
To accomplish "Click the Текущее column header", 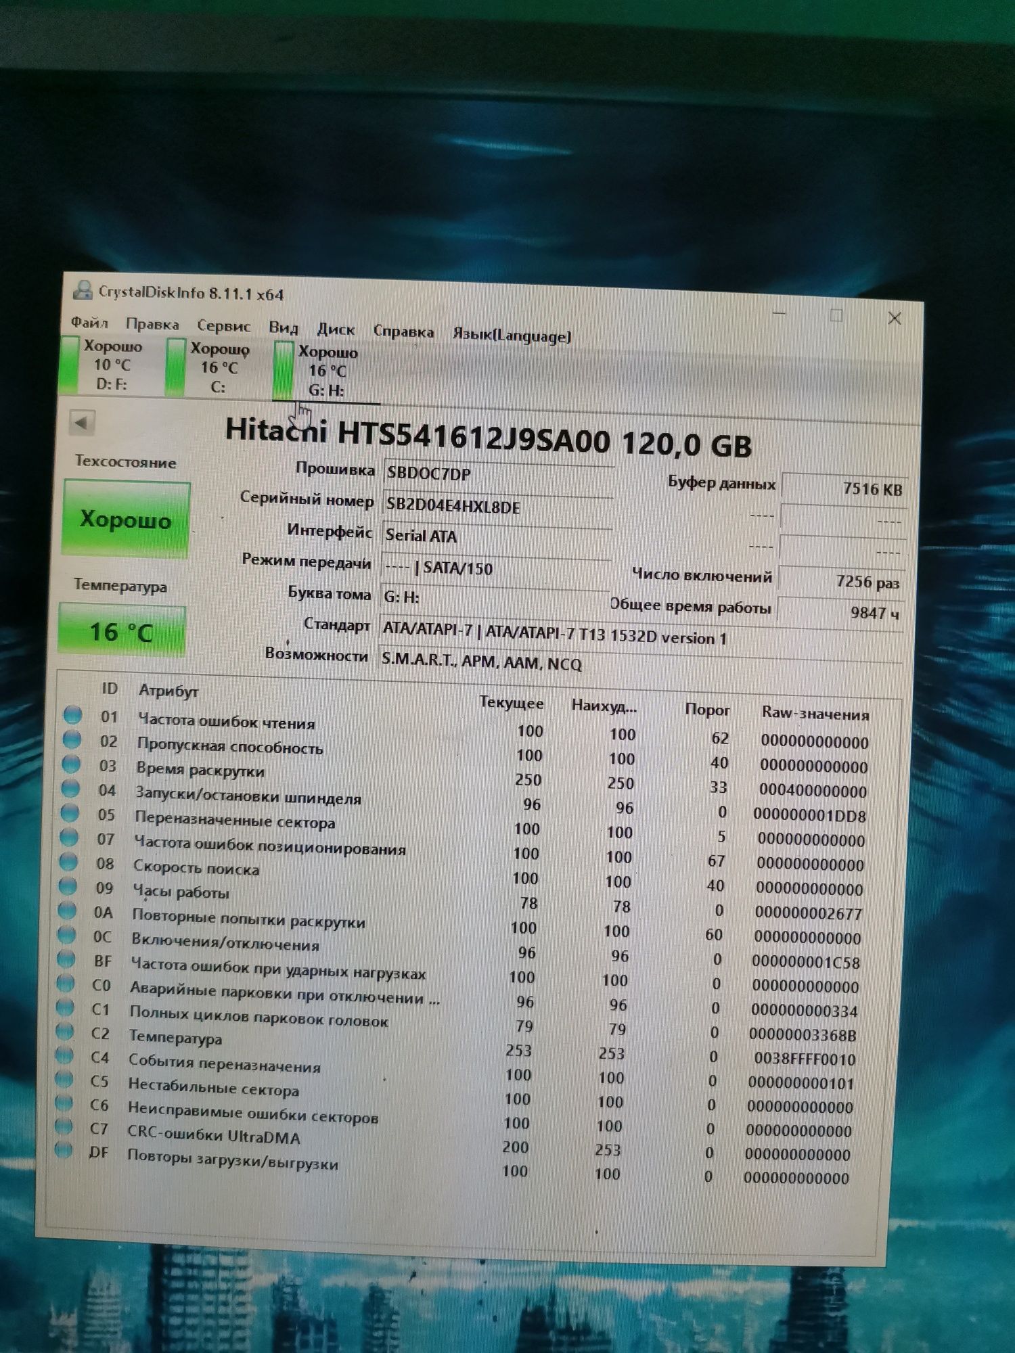I will pos(512,703).
